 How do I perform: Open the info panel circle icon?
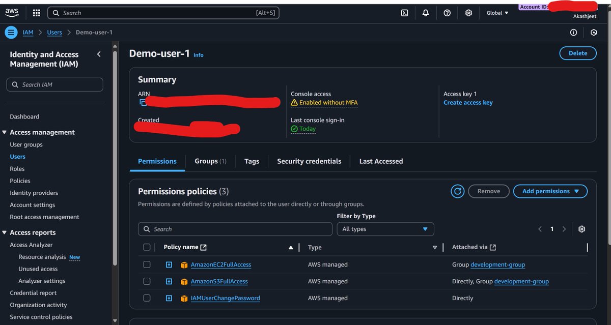pos(573,33)
